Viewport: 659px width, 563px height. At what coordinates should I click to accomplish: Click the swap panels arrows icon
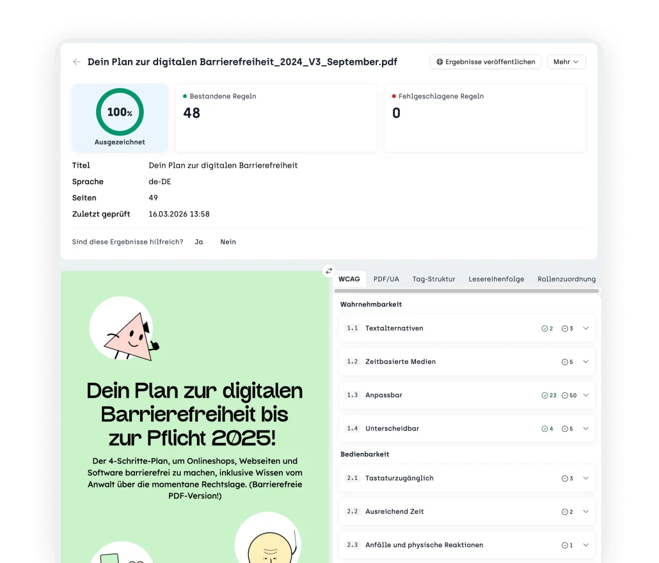(x=329, y=271)
